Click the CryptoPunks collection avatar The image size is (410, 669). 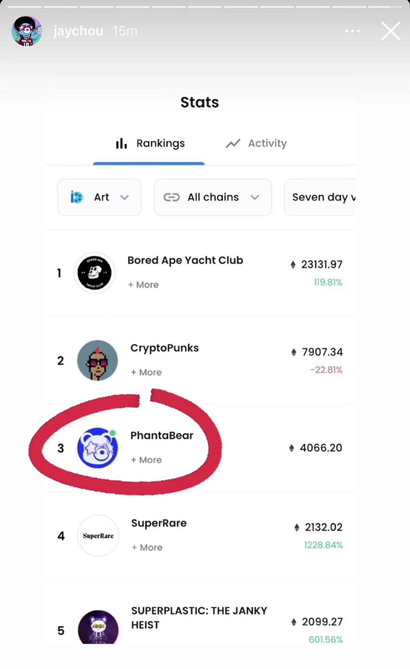pyautogui.click(x=97, y=360)
